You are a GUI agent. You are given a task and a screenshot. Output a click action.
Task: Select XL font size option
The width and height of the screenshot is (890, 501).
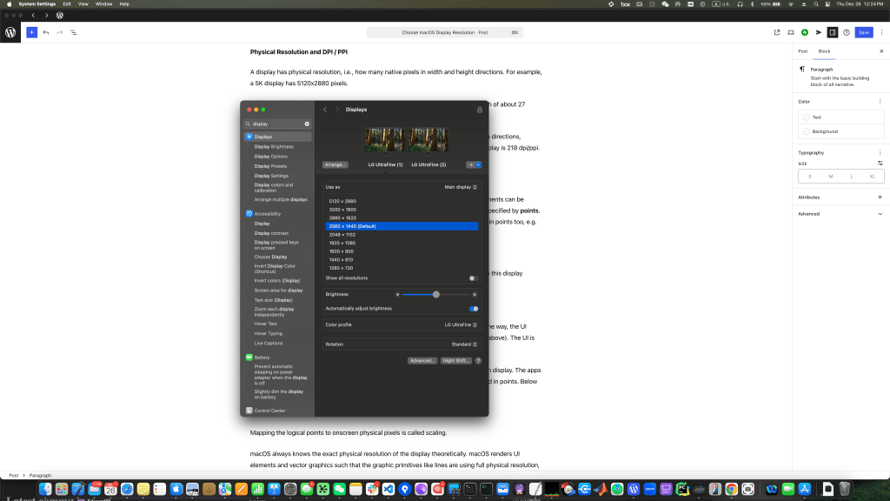pyautogui.click(x=873, y=177)
